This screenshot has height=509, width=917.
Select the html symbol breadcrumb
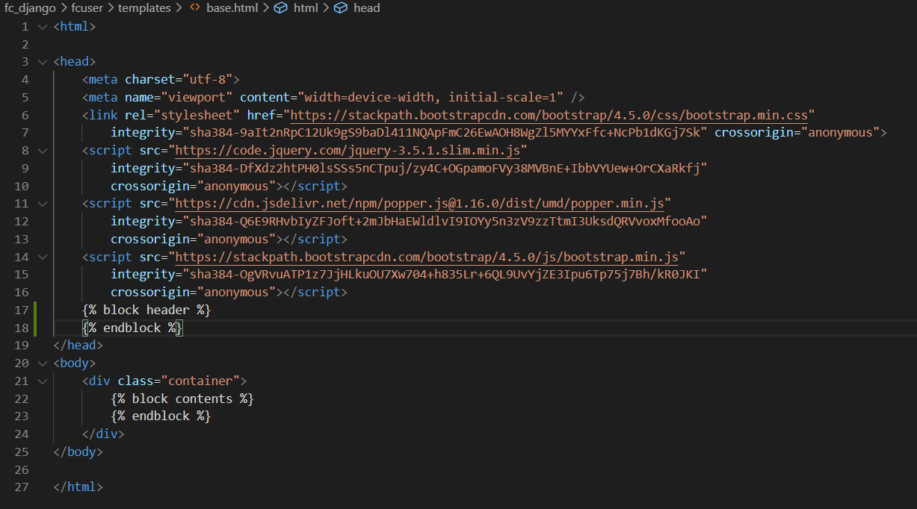(306, 8)
